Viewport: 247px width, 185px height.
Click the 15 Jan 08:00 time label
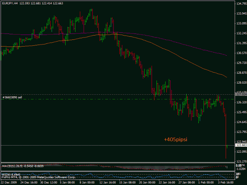[x=127, y=183]
